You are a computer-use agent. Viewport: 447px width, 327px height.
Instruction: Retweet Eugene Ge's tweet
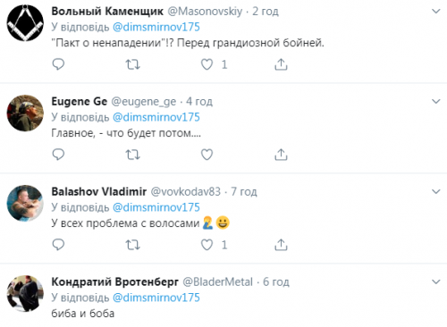pyautogui.click(x=132, y=155)
